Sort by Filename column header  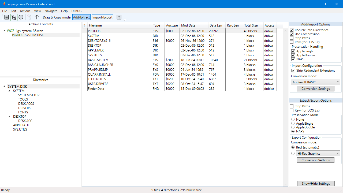click(x=120, y=25)
